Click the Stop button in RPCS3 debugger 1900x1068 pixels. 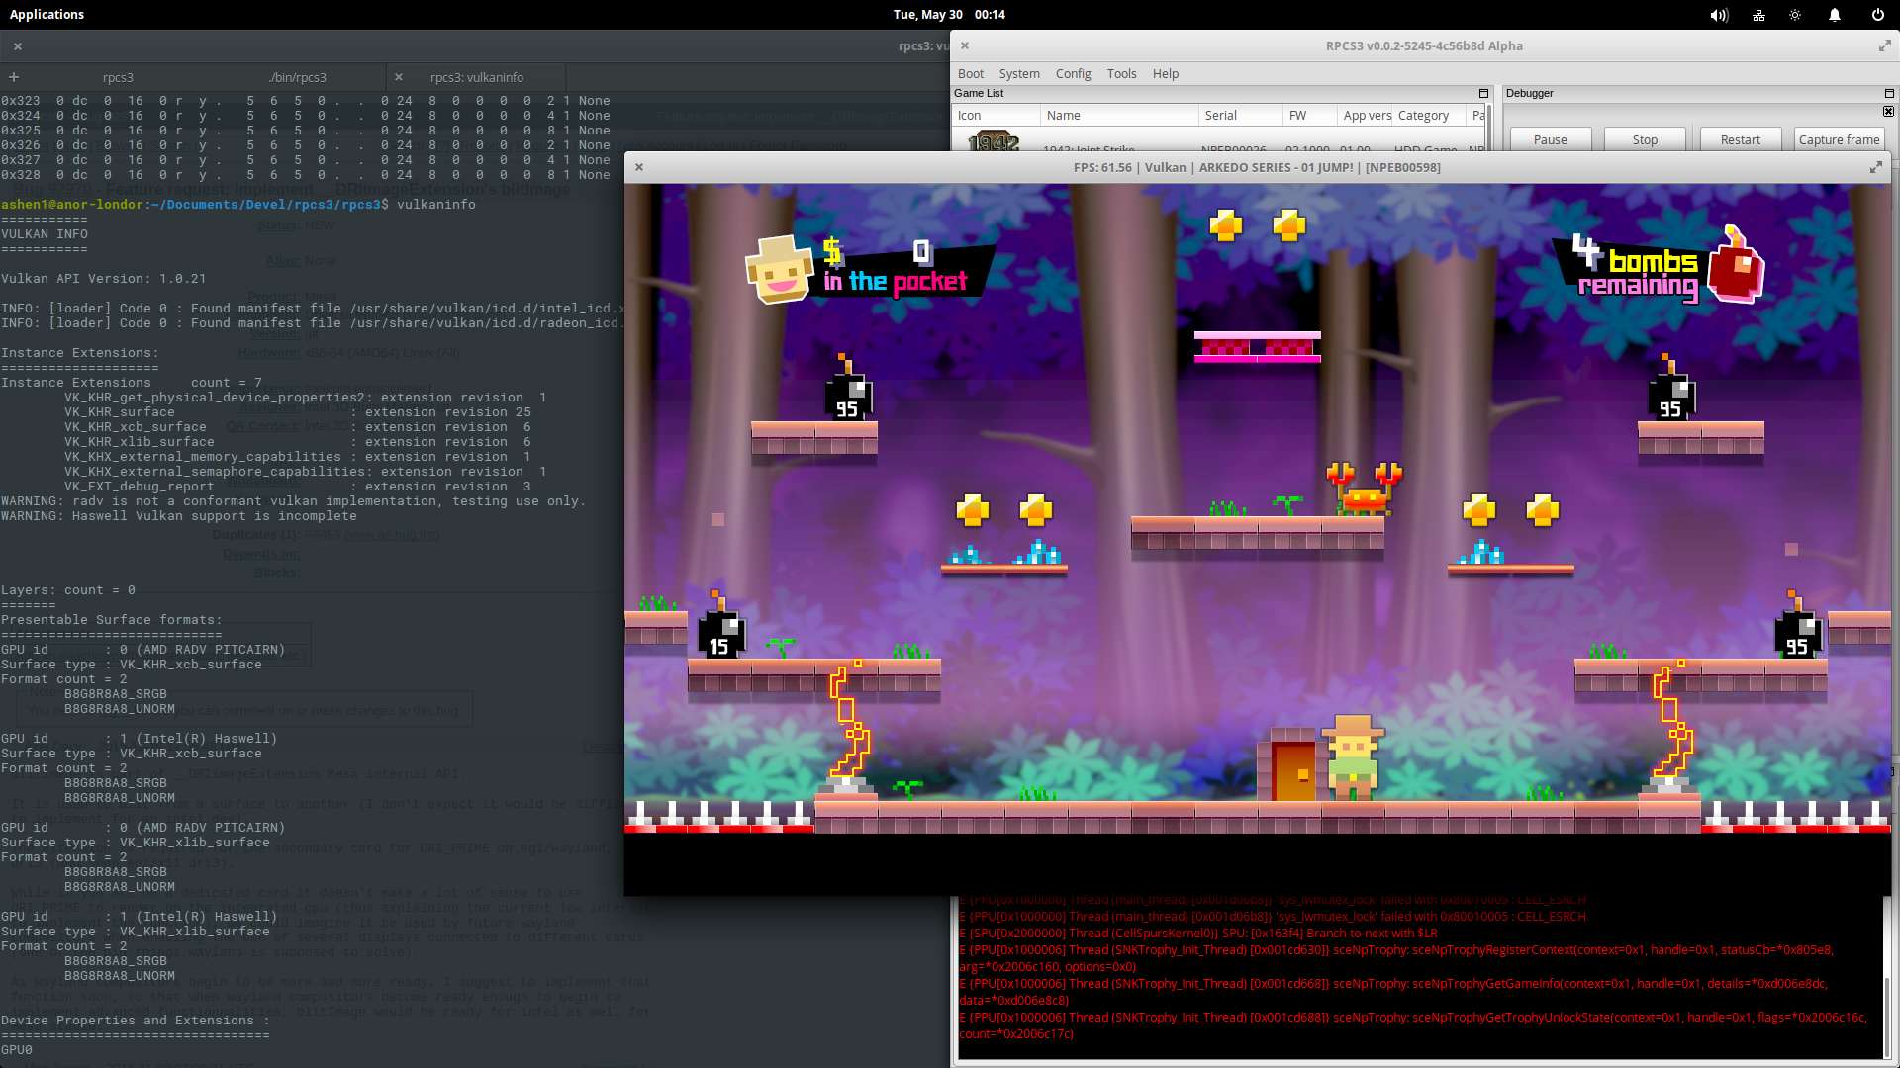pos(1646,138)
